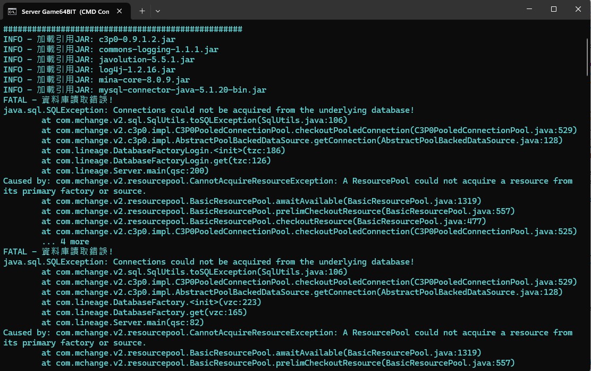The height and width of the screenshot is (371, 591).
Task: Close the terminal window
Action: coord(578,9)
